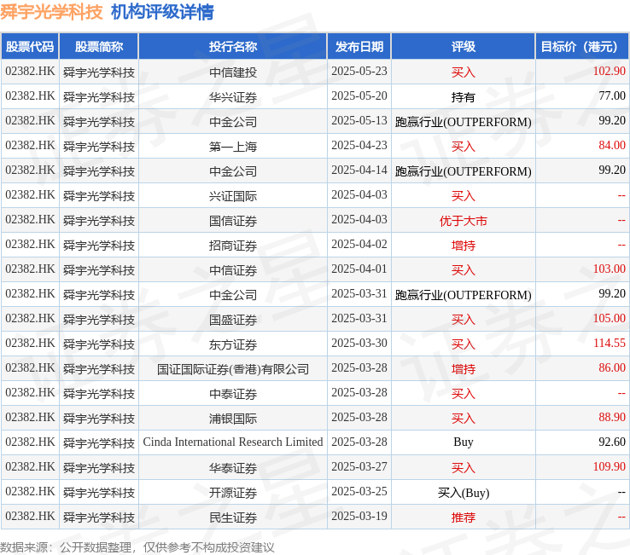Click the 买入(Buy) rating cell
The width and height of the screenshot is (630, 555).
pos(464,493)
